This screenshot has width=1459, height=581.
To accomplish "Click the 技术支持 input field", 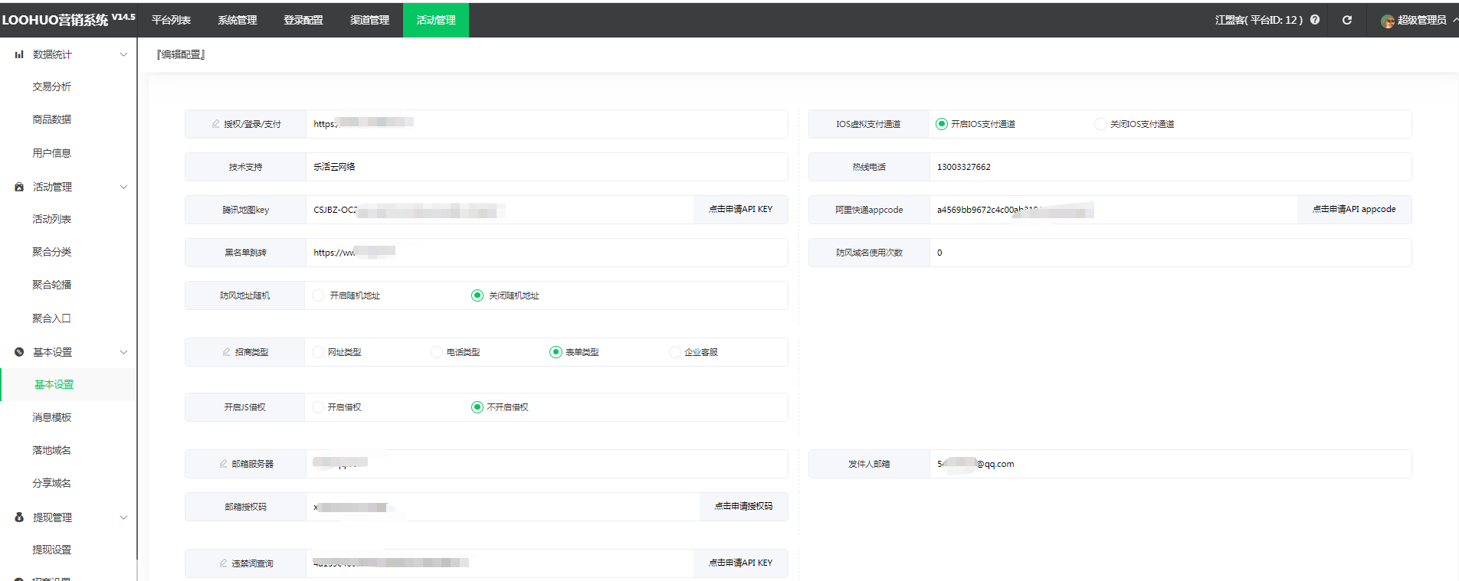I will (546, 167).
